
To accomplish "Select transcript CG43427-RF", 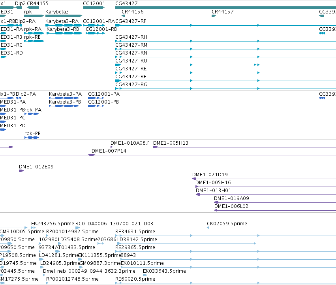I will pyautogui.click(x=225, y=81).
